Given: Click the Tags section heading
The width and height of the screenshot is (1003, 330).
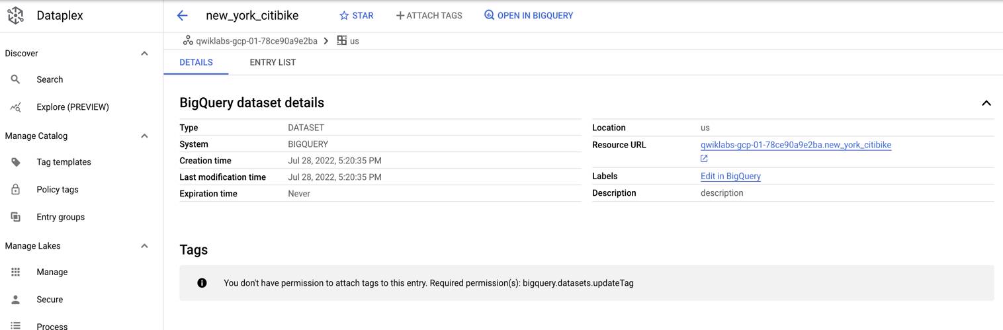Looking at the screenshot, I should click(194, 250).
